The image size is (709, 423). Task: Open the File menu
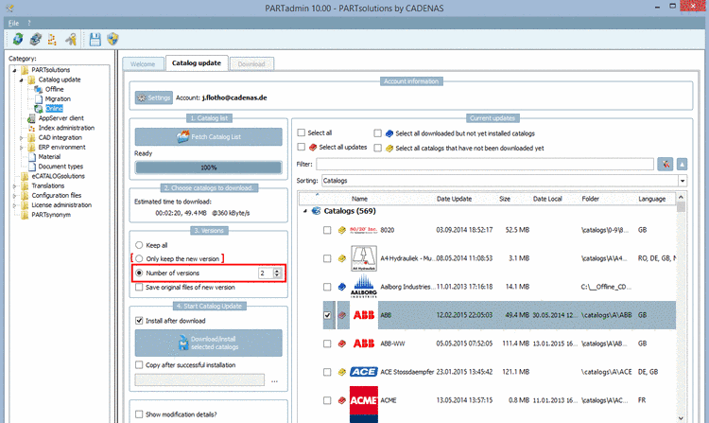(x=13, y=23)
